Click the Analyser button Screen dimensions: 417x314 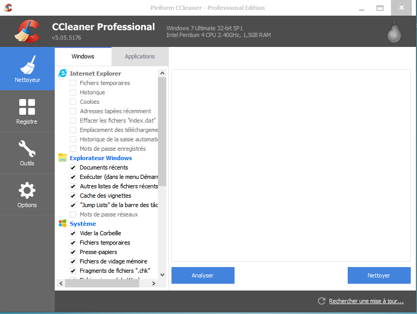(203, 275)
